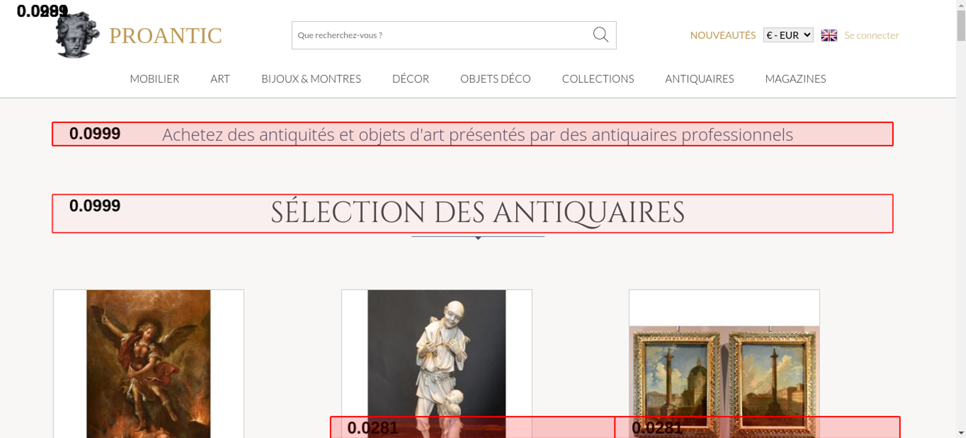Focus the 'Que recherchez-vous ?' search field
966x438 pixels.
pos(440,35)
